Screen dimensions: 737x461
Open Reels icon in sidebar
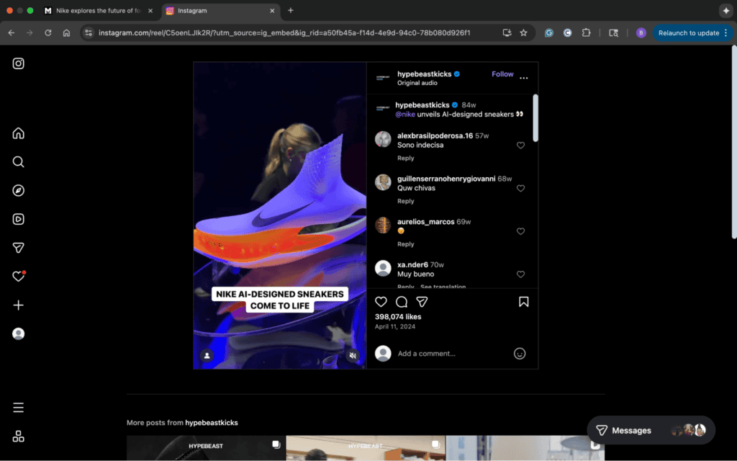(x=18, y=219)
